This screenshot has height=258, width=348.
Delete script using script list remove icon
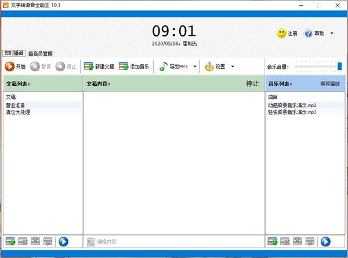tap(23, 241)
